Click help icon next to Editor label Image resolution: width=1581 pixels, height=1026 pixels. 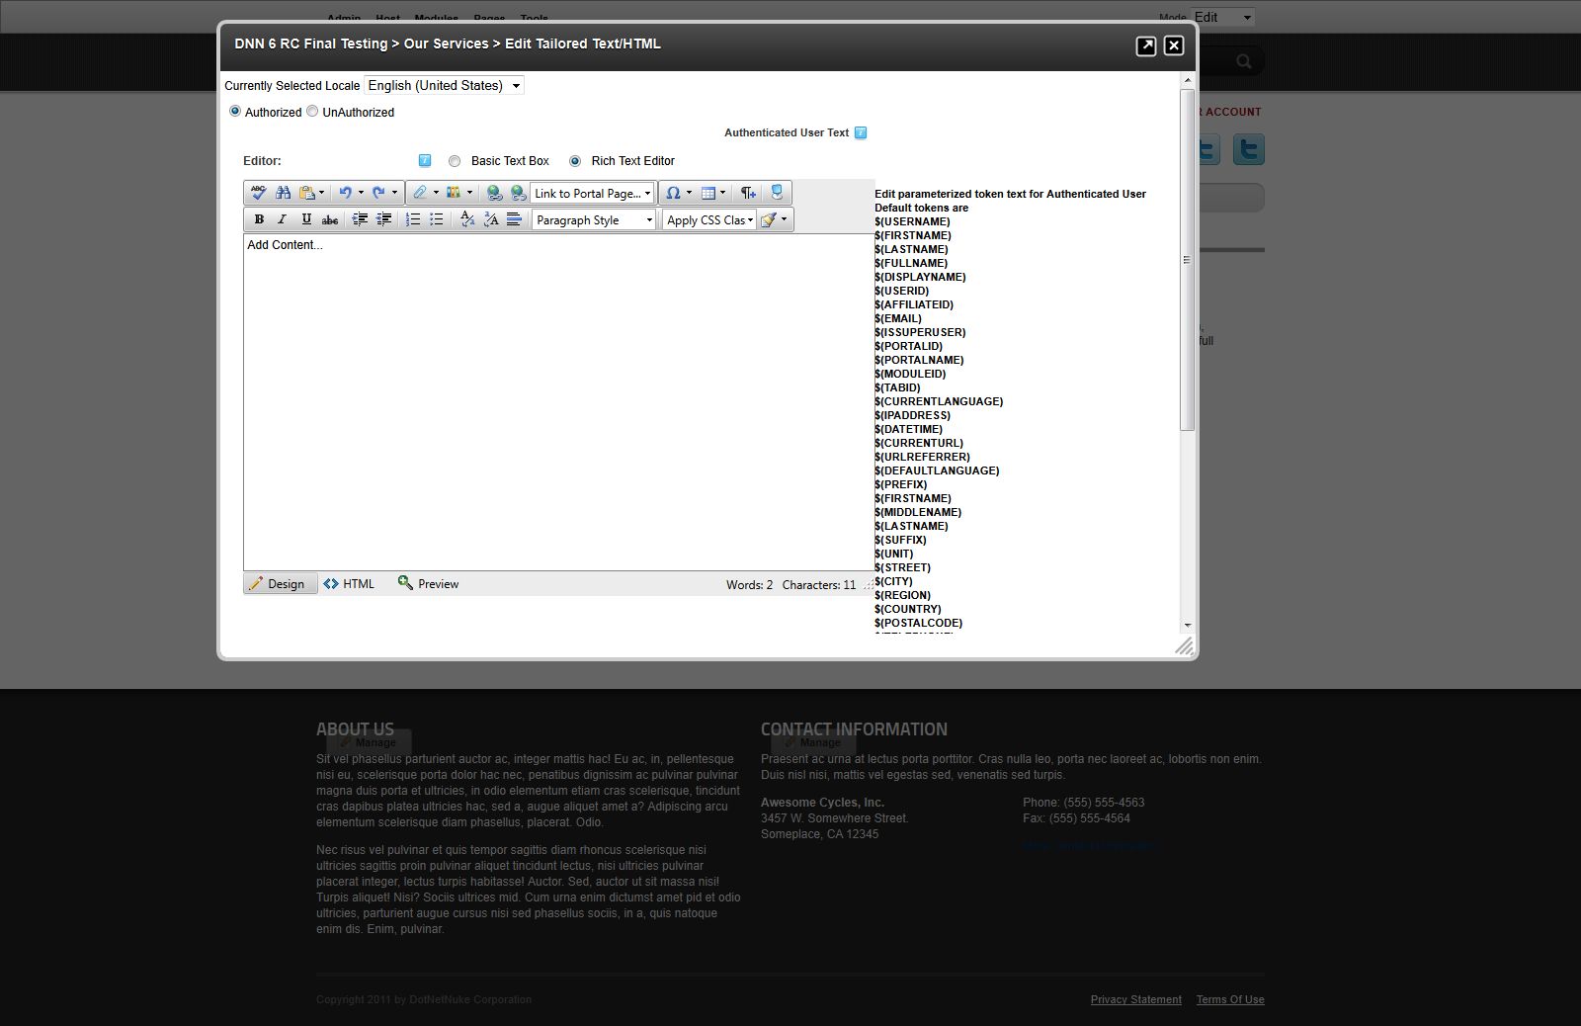(x=425, y=160)
